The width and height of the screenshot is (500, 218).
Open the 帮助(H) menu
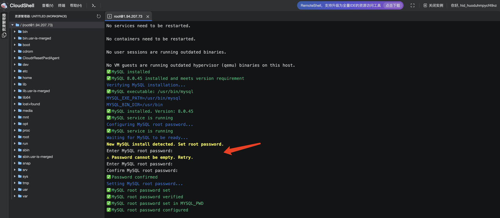coord(76,5)
